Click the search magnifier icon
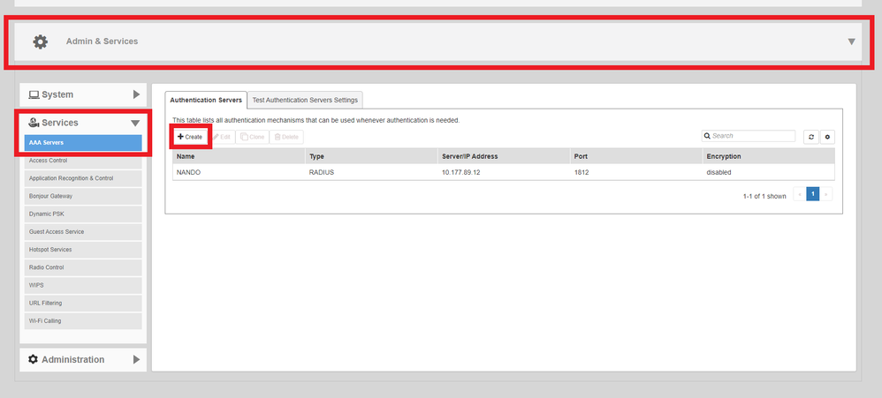The height and width of the screenshot is (398, 882). pyautogui.click(x=708, y=136)
